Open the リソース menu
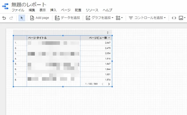187x115 pixels. point(92,10)
